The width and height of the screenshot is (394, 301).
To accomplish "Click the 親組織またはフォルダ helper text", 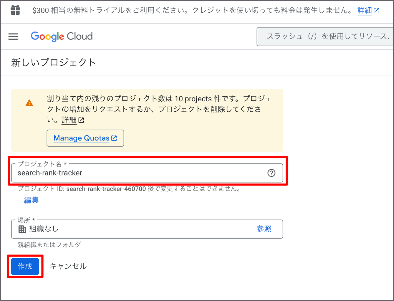I will pyautogui.click(x=49, y=245).
